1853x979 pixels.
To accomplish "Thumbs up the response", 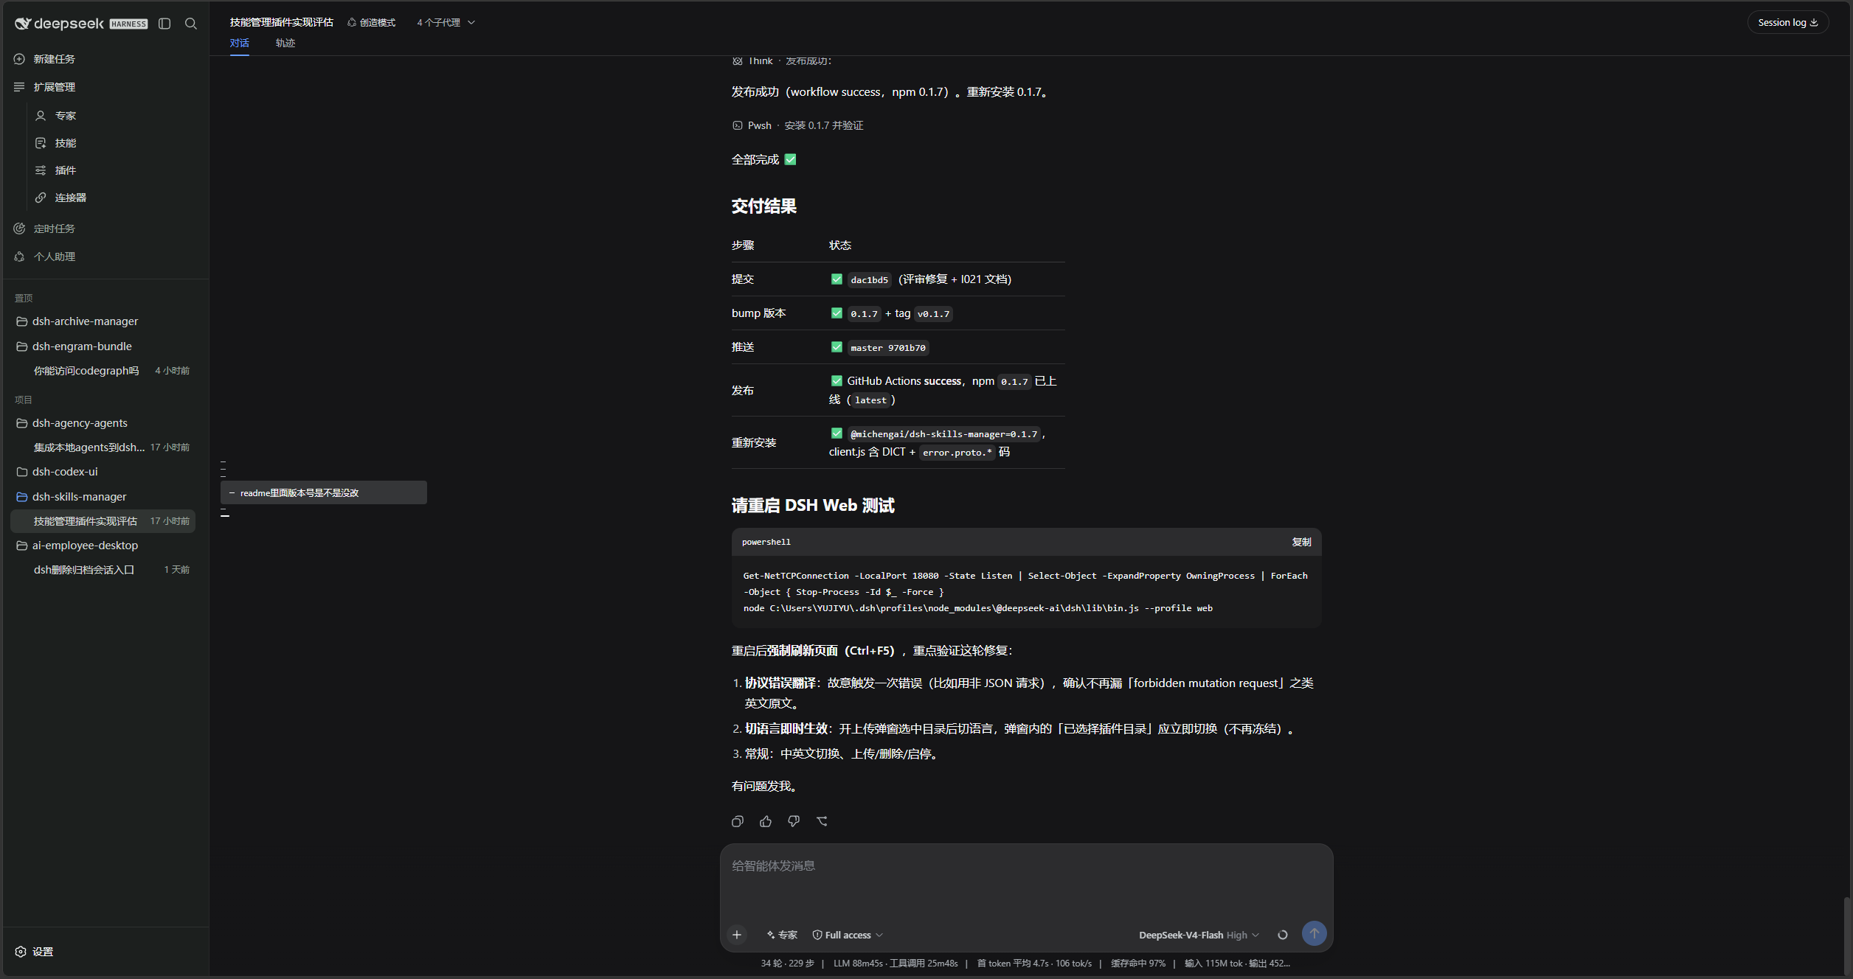I will [x=766, y=821].
